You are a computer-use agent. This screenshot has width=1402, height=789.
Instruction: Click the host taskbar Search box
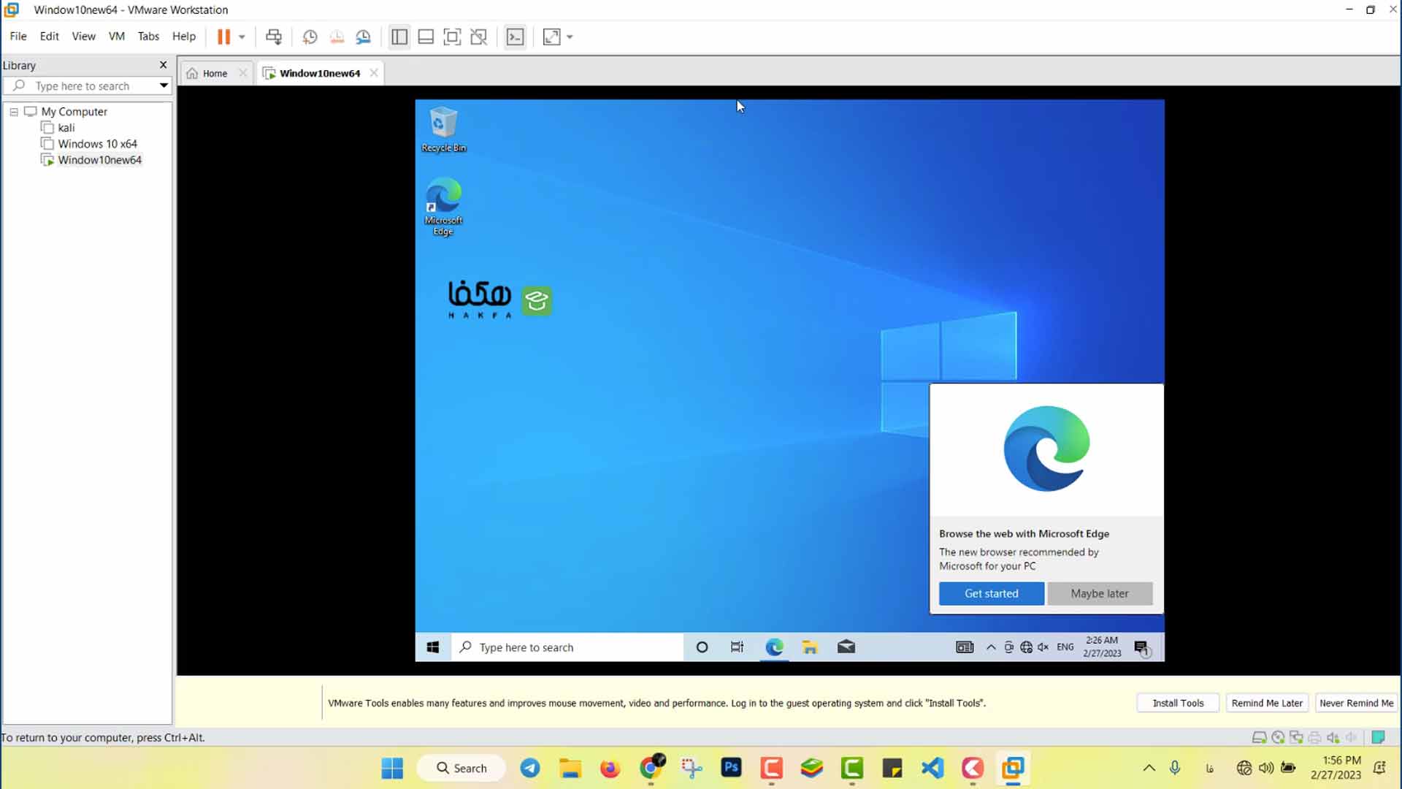pos(461,768)
